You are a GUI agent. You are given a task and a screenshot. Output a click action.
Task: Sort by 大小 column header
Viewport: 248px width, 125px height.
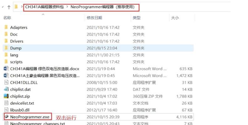[175, 17]
